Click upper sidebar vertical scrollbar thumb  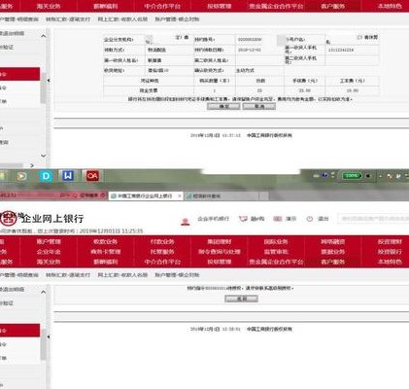pyautogui.click(x=43, y=88)
